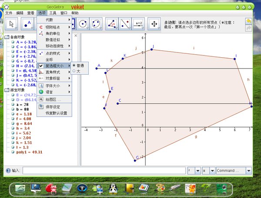This screenshot has height=198, width=261.
Task: Choose the circle with center tool
Action: (82, 23)
